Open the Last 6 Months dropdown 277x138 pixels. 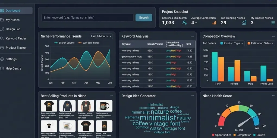coord(101,36)
